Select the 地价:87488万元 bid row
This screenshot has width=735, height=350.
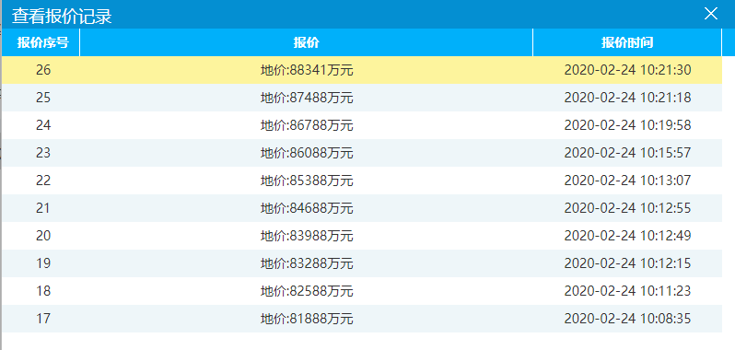(362, 98)
